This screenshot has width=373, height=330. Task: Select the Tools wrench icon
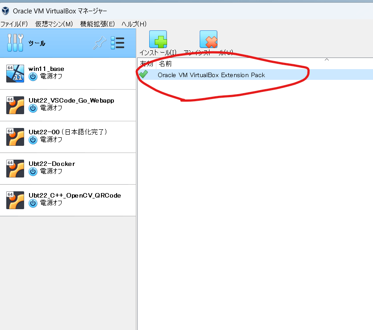click(15, 43)
